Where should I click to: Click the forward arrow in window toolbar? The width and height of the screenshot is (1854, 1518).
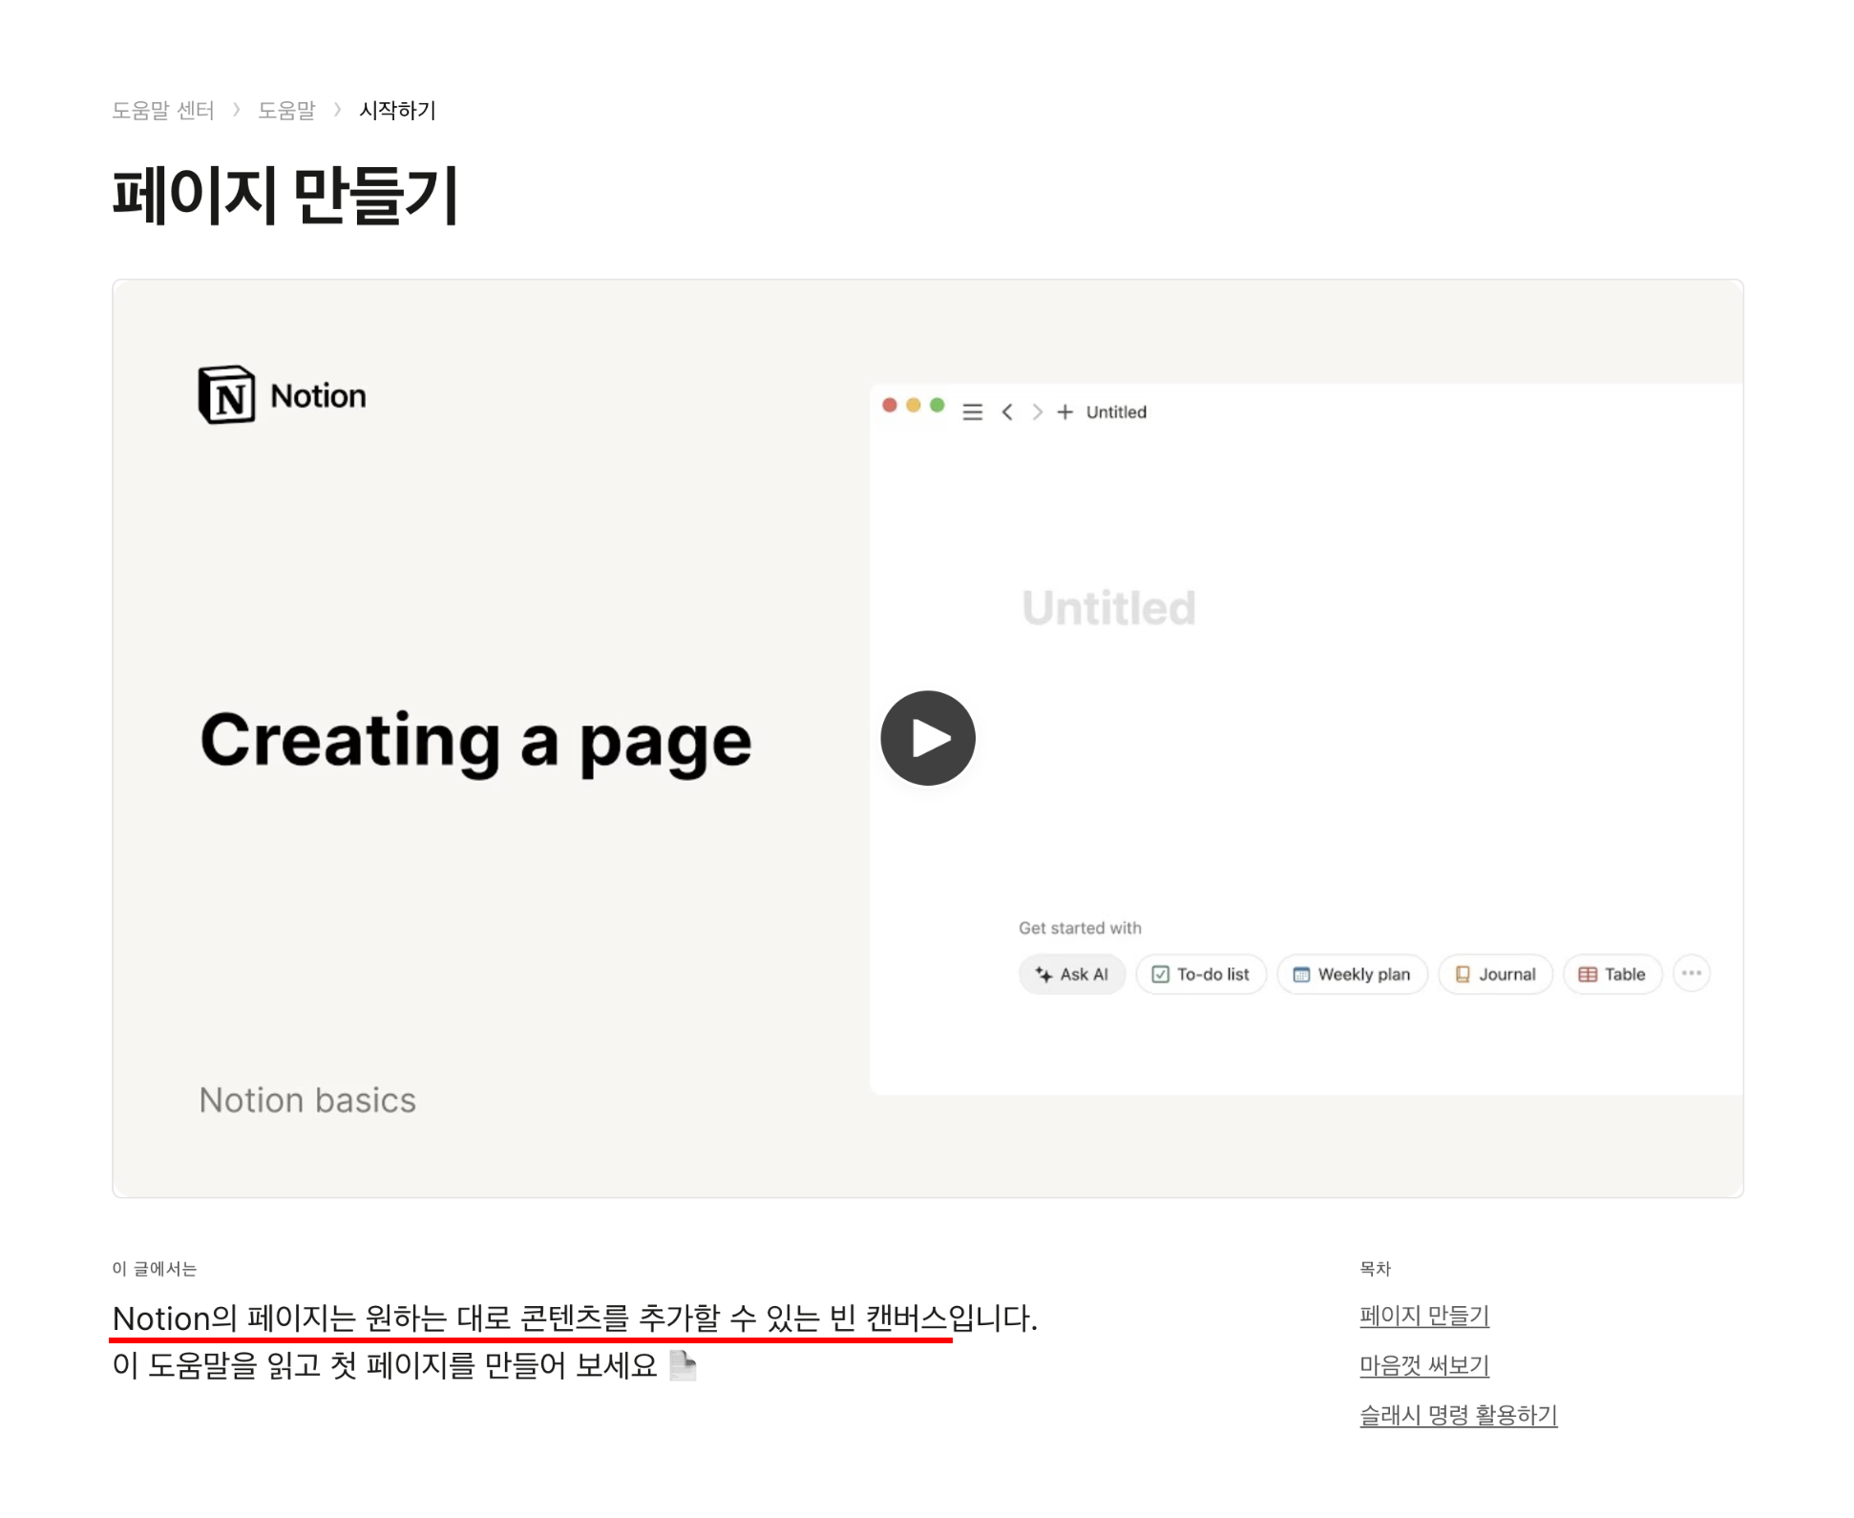1037,412
